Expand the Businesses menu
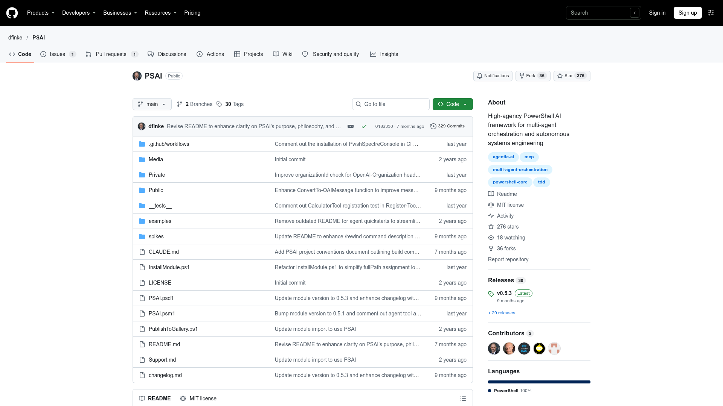723x406 pixels. (x=120, y=13)
